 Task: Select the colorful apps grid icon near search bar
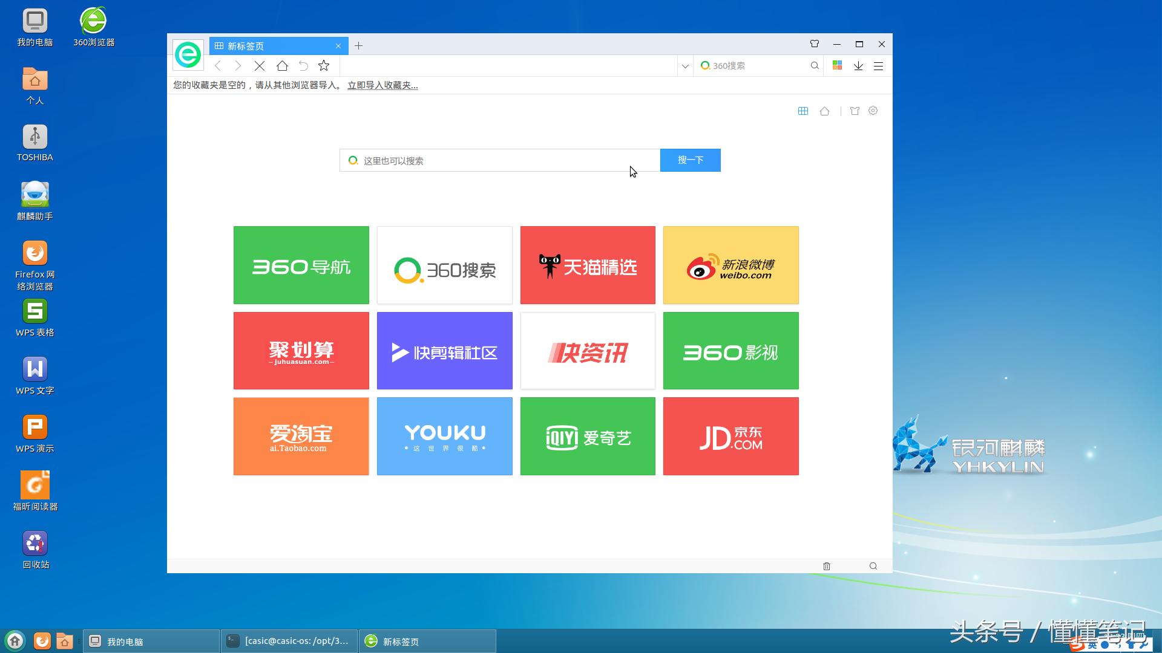(x=837, y=65)
